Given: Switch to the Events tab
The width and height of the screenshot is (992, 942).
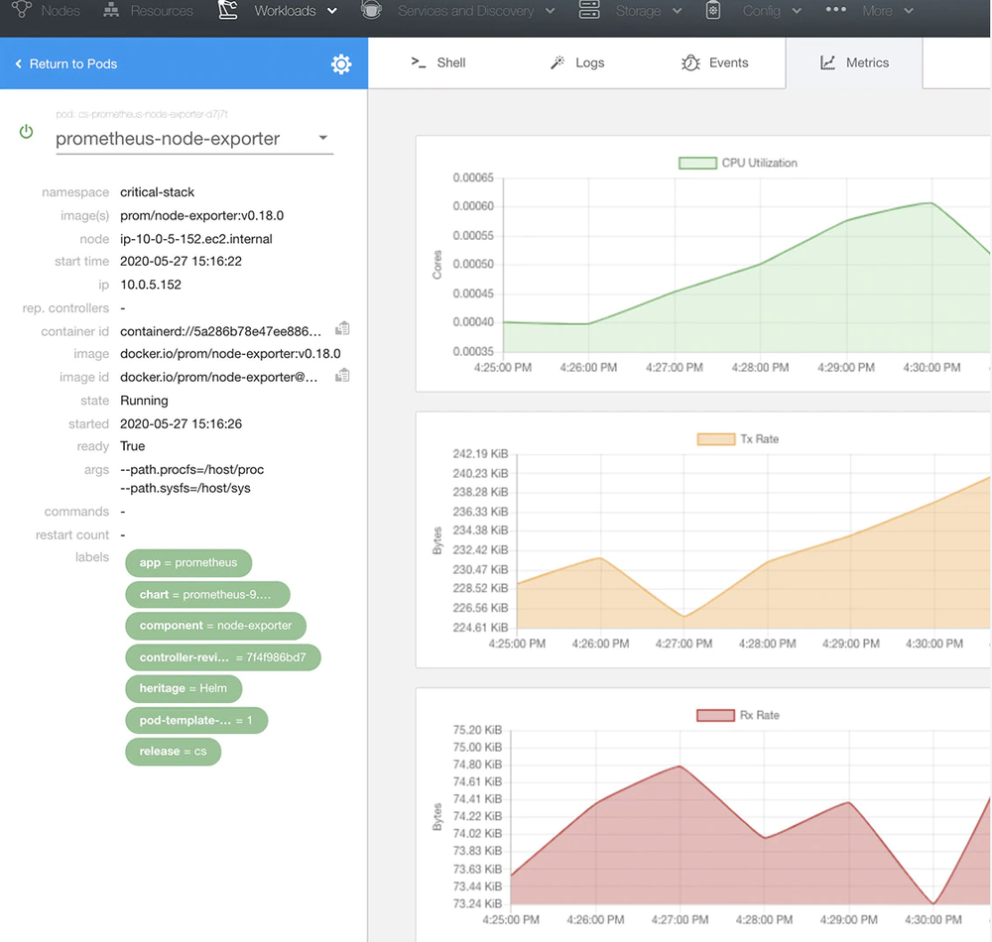Looking at the screenshot, I should (x=715, y=62).
